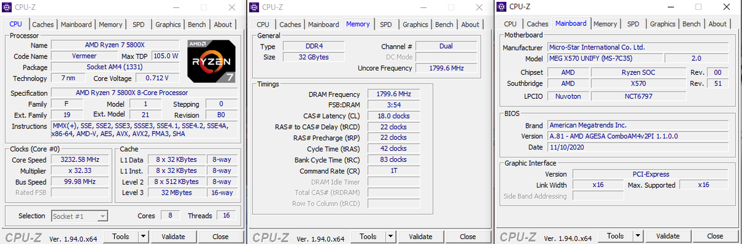This screenshot has width=742, height=244.
Task: Open Socket #1 selection dropdown
Action: pyautogui.click(x=80, y=216)
